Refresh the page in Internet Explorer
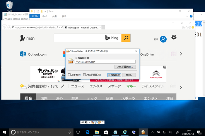 [62, 27]
